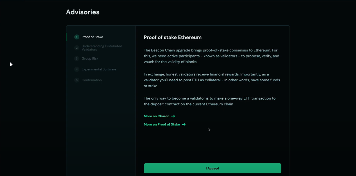Switch to the Experimental Software step

click(99, 69)
